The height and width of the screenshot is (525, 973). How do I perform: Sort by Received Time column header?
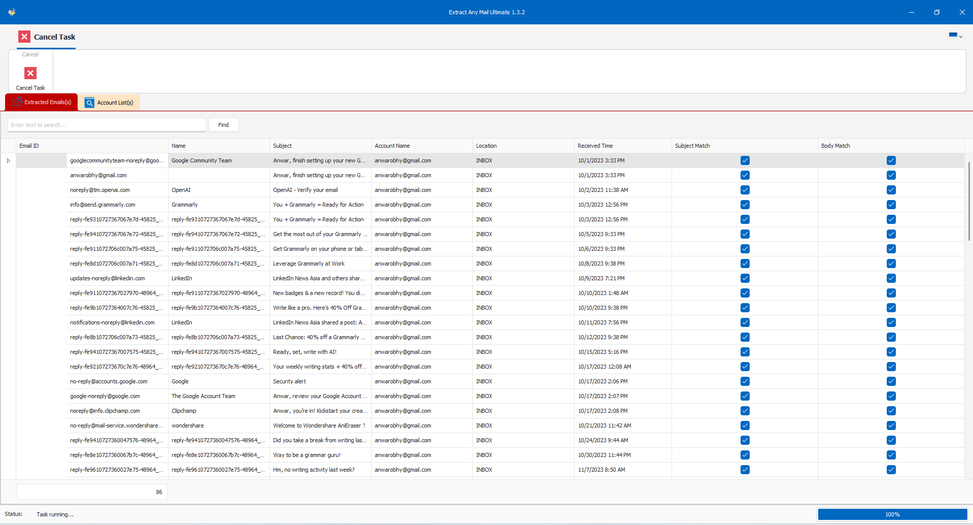tap(623, 146)
